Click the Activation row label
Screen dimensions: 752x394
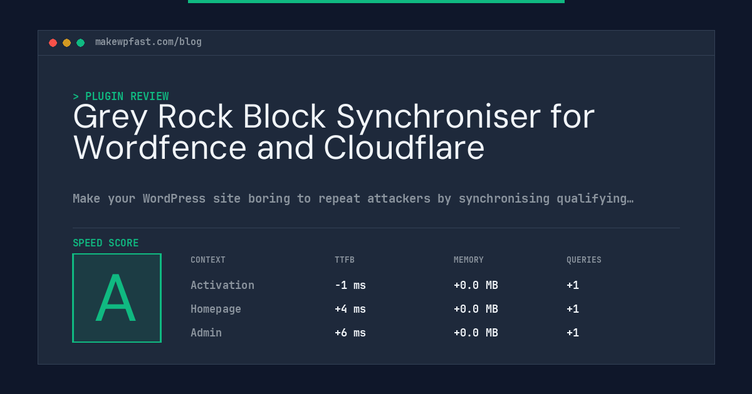[222, 285]
